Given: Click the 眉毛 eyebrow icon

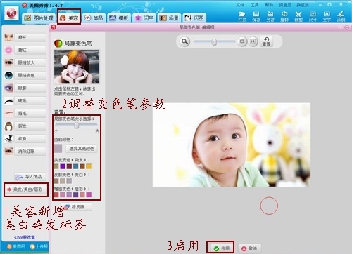Looking at the screenshot, I should [8, 113].
